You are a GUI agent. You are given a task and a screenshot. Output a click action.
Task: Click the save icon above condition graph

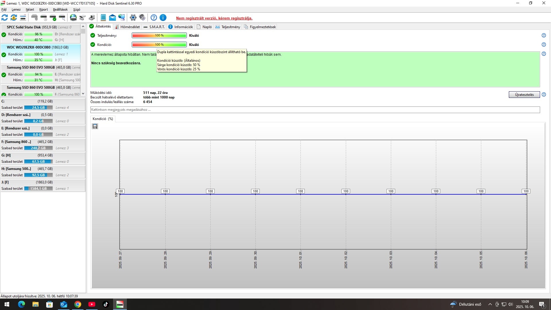click(95, 126)
